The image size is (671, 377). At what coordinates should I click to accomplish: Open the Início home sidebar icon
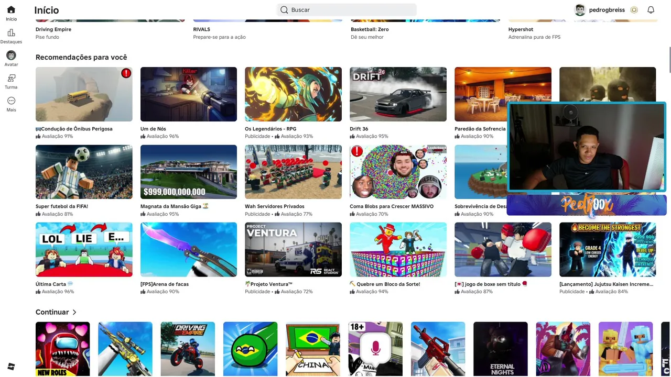(x=11, y=9)
